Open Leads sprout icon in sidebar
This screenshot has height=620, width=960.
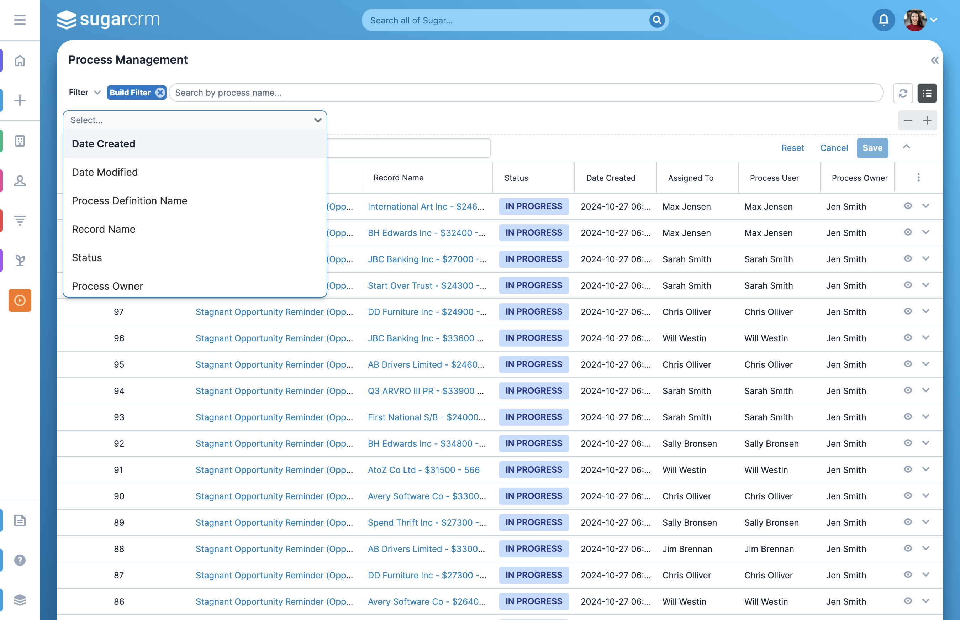[20, 261]
